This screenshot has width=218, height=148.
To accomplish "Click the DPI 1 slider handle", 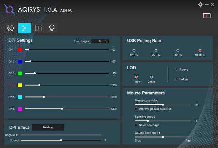I will 28,49.
